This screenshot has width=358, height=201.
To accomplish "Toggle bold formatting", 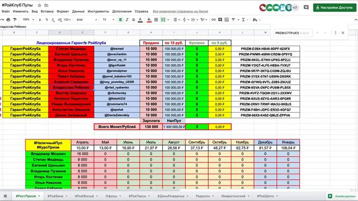I will pyautogui.click(x=120, y=20).
